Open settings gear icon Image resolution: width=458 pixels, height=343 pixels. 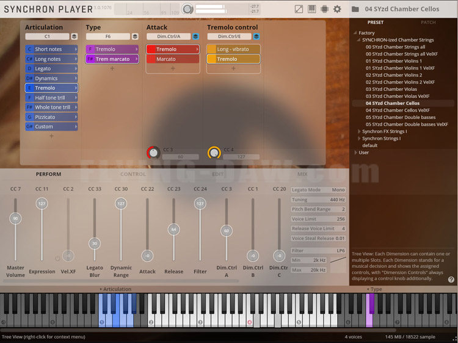337,9
